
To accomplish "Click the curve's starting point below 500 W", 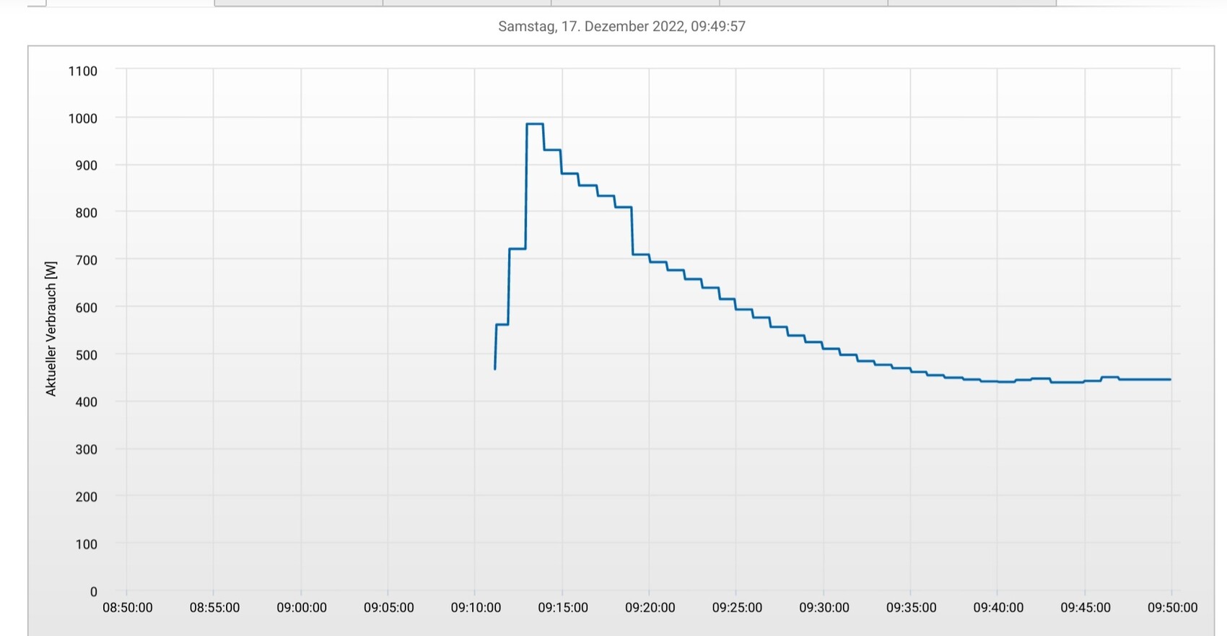I will point(495,368).
